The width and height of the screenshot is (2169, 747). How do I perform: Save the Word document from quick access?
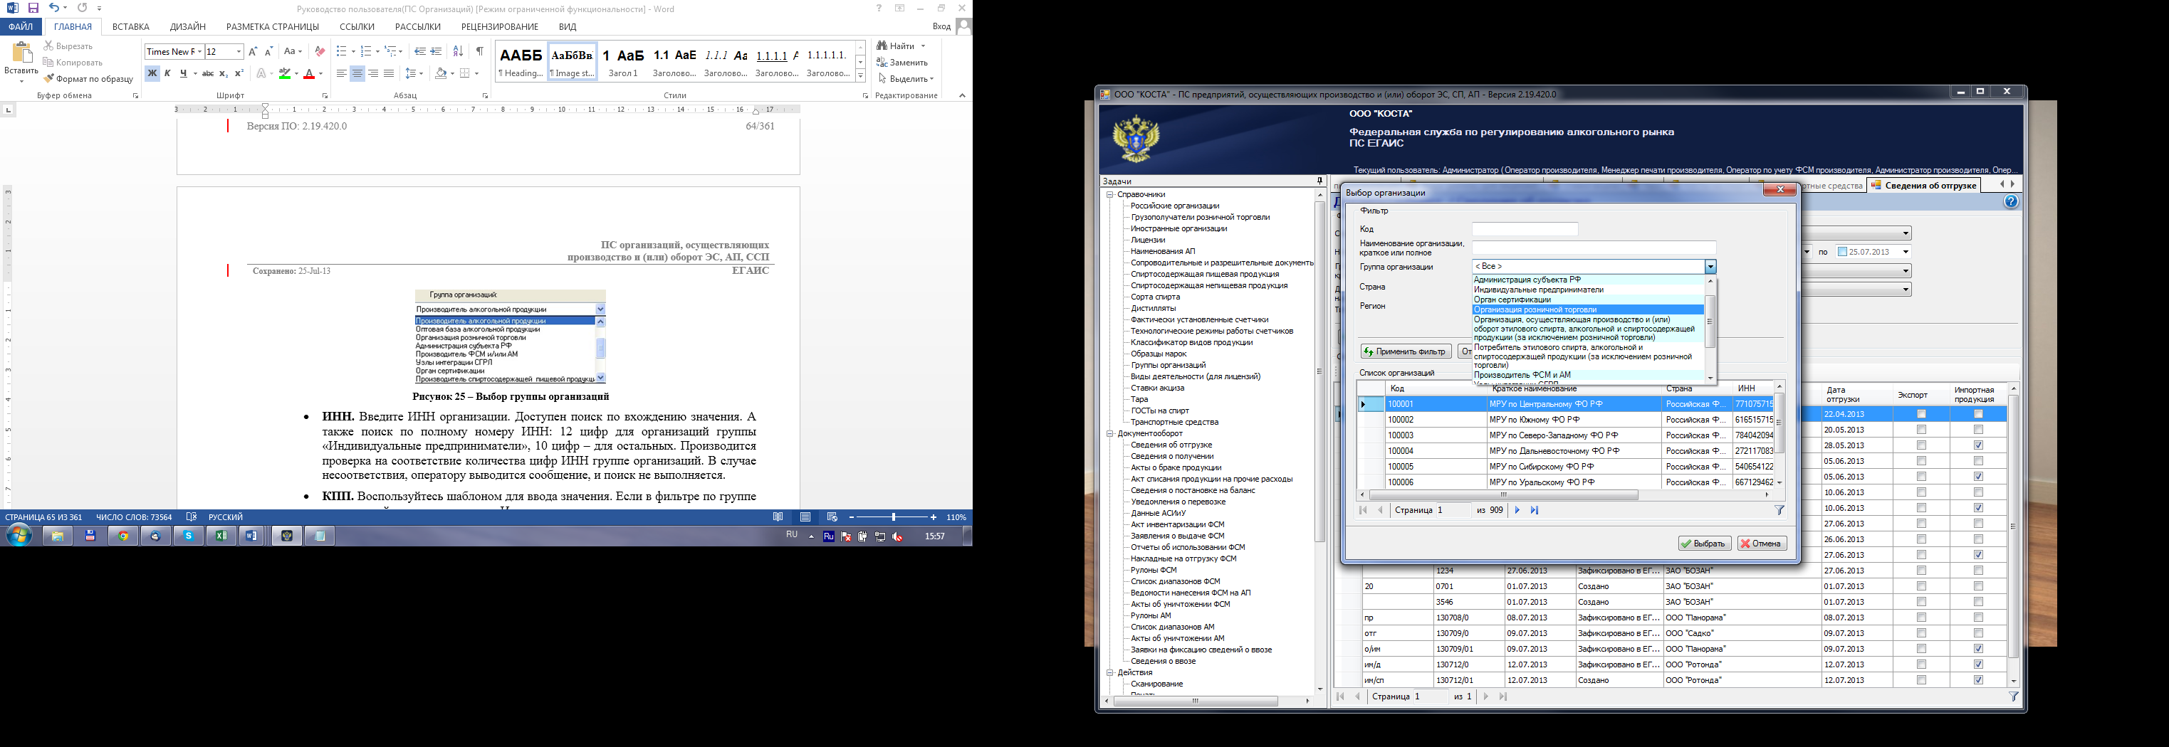click(33, 9)
